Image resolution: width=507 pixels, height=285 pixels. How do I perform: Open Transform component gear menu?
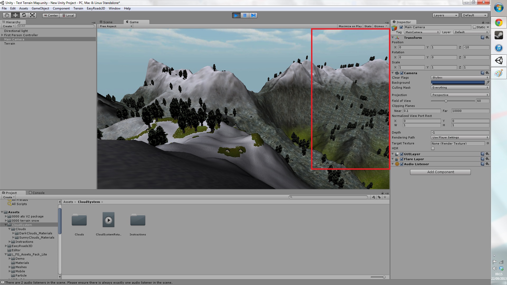pyautogui.click(x=487, y=37)
